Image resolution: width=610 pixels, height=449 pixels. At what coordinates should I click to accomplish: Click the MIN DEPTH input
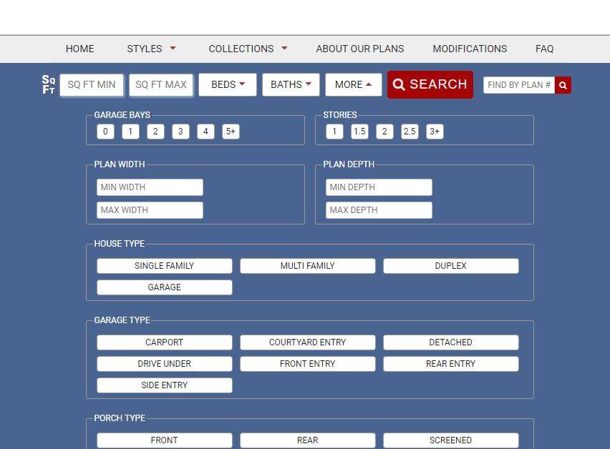tap(379, 187)
